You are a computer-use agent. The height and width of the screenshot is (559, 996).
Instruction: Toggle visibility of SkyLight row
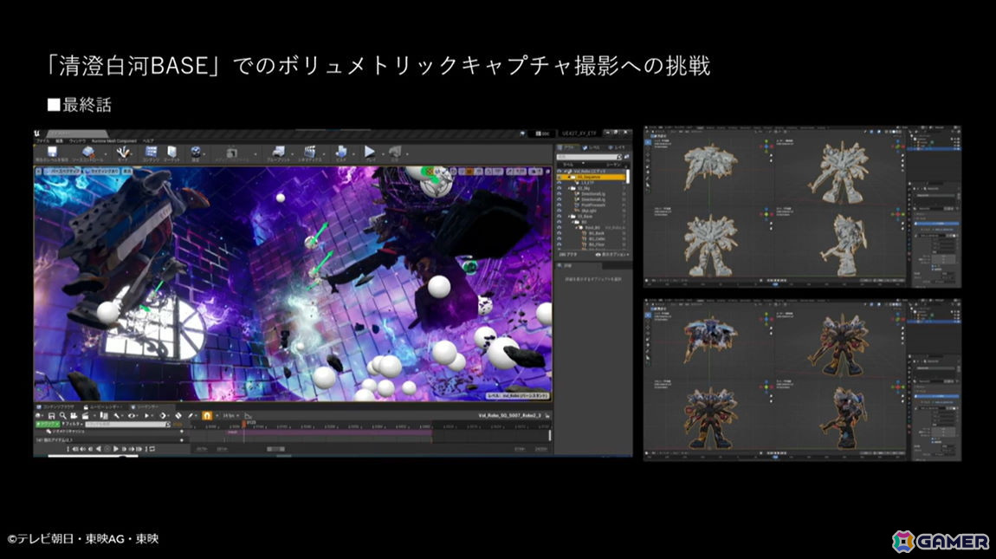tap(559, 211)
